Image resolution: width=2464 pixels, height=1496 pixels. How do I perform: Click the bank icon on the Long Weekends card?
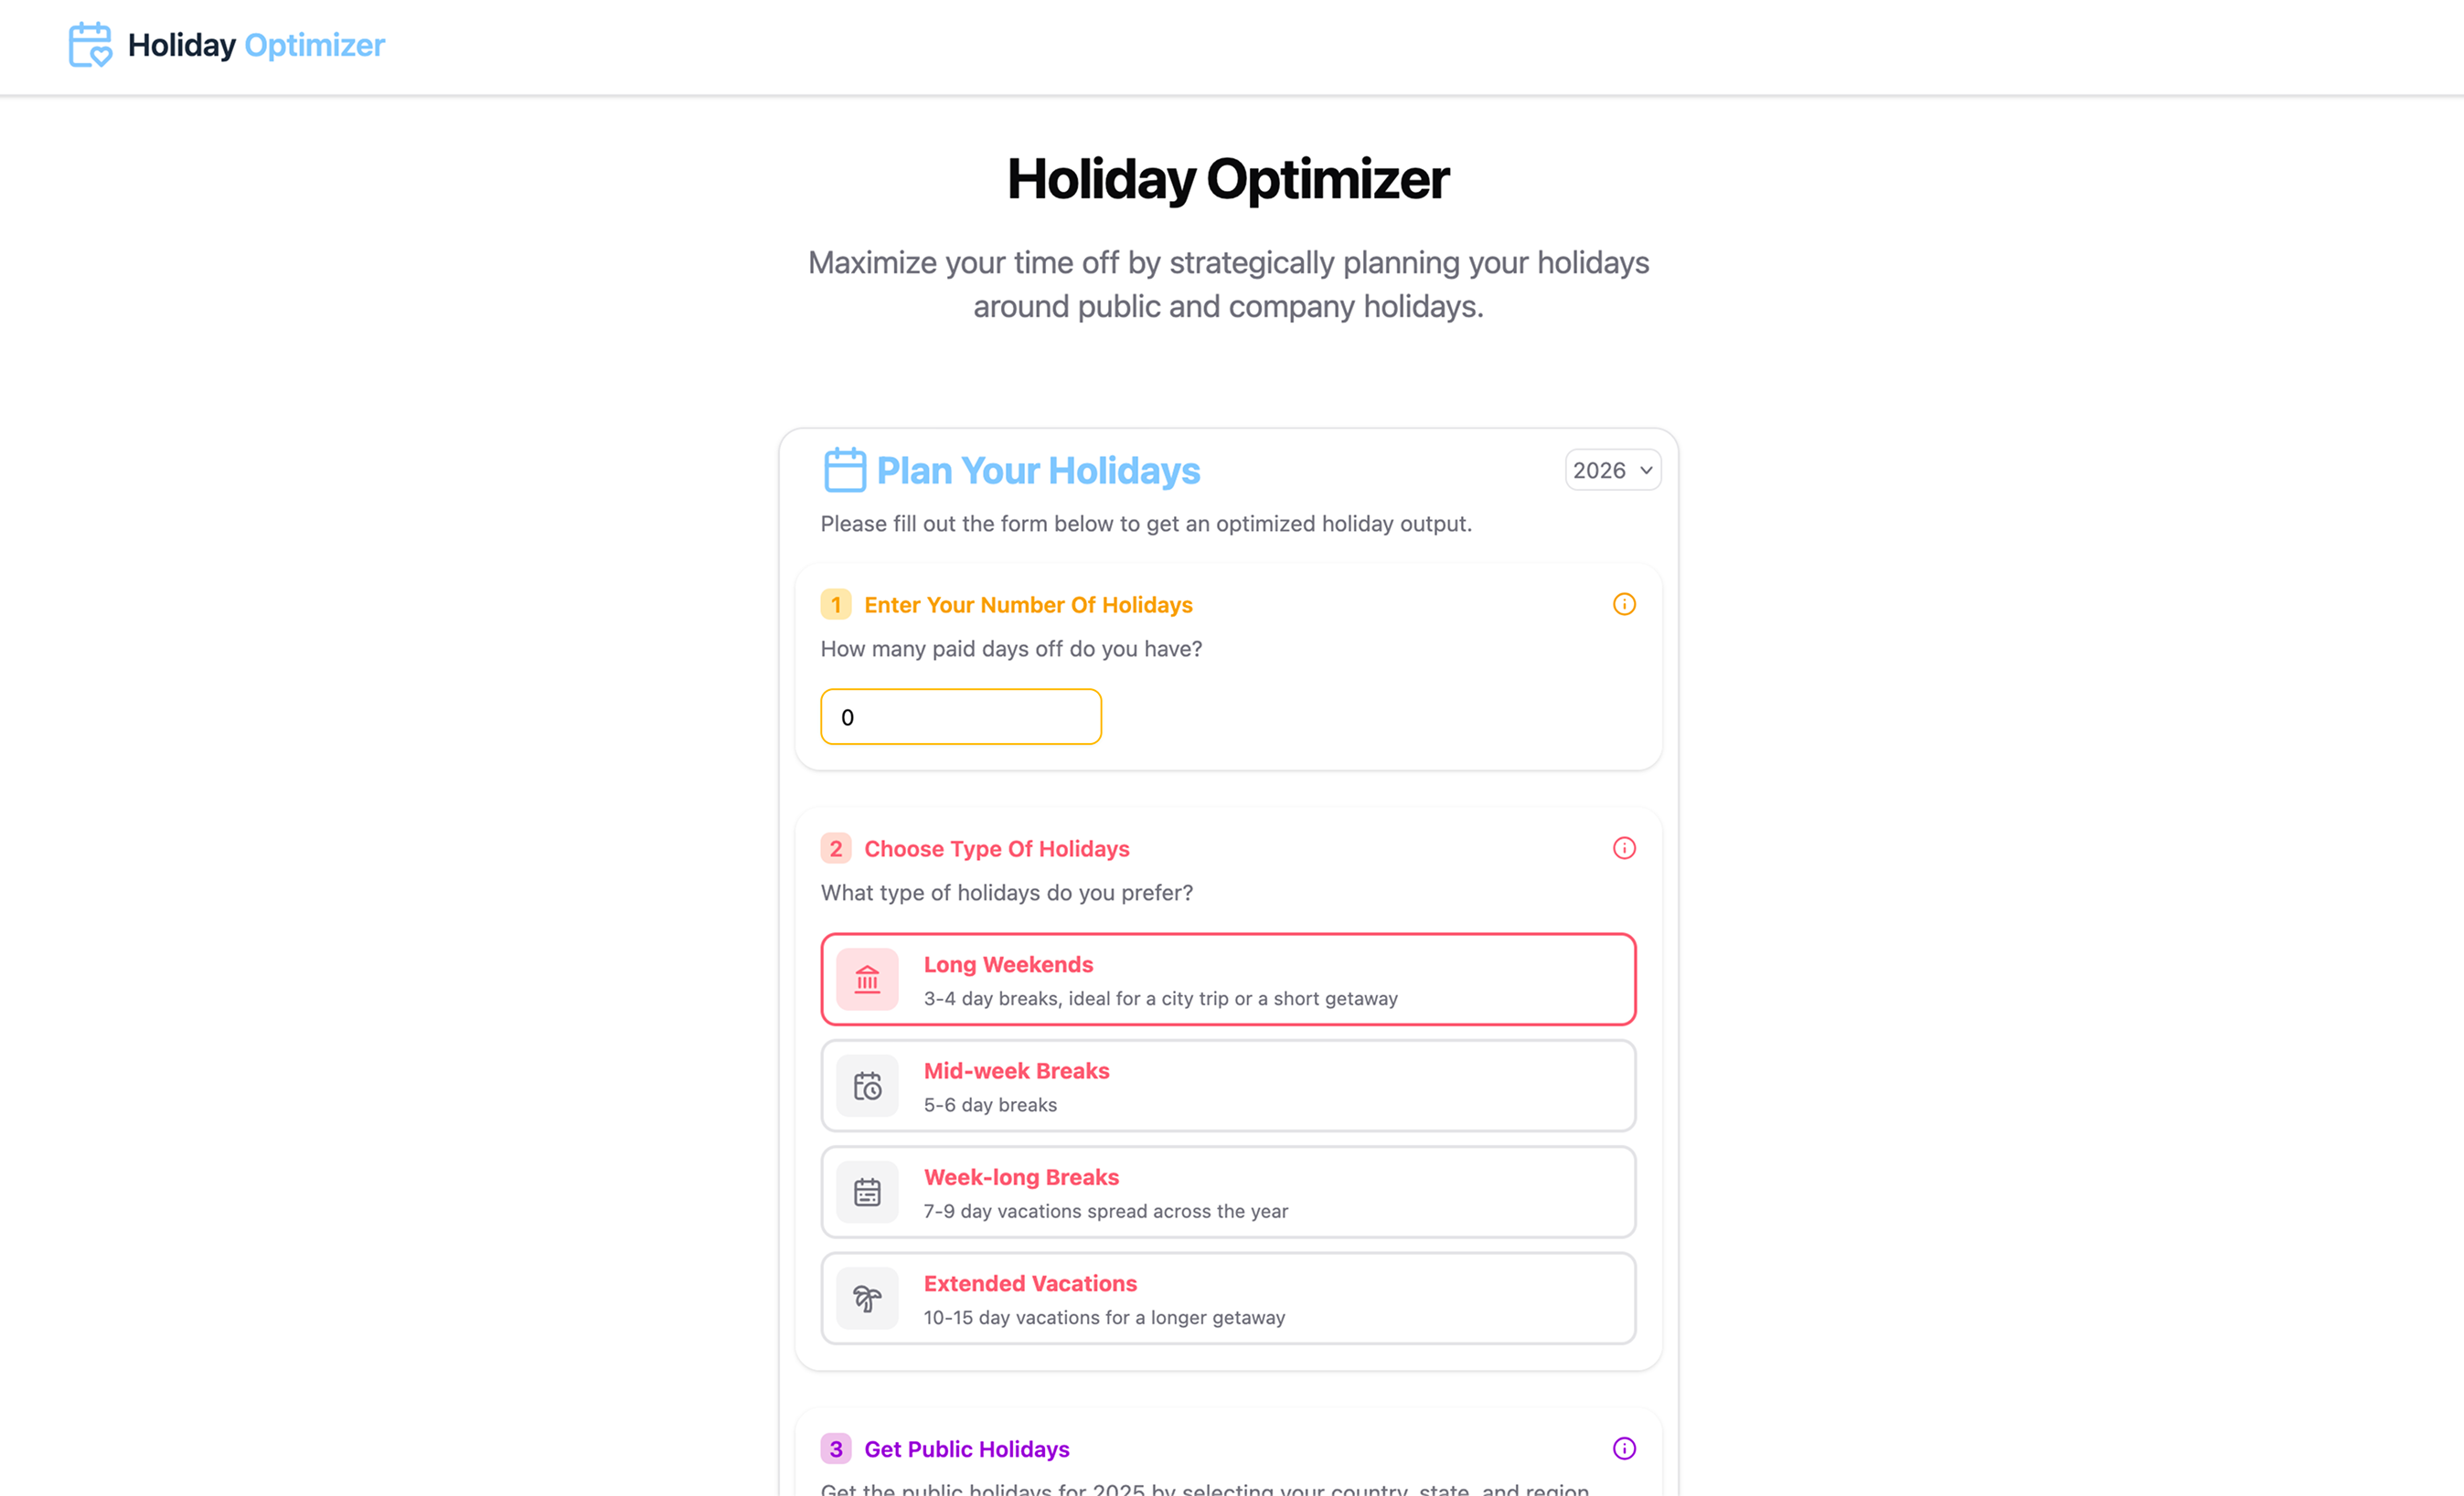pos(866,980)
